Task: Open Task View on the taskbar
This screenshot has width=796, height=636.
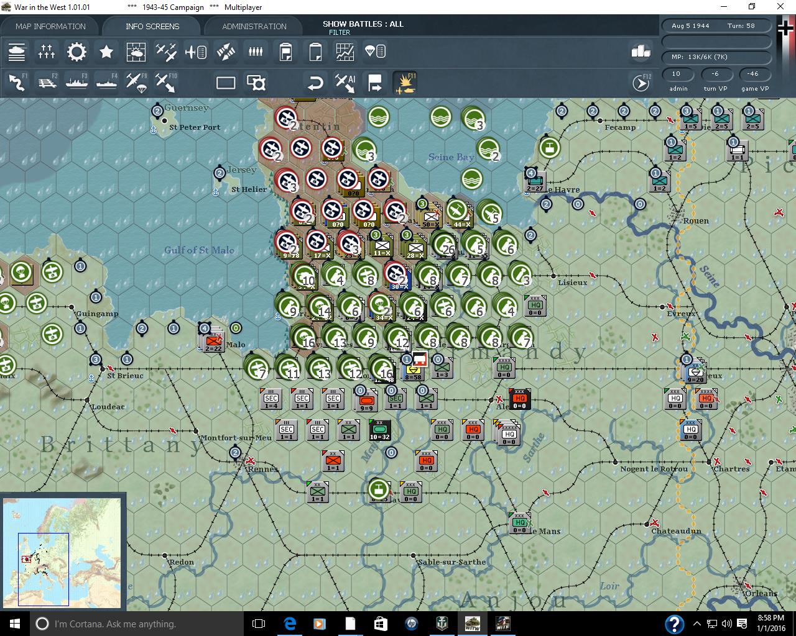Action: click(x=259, y=624)
